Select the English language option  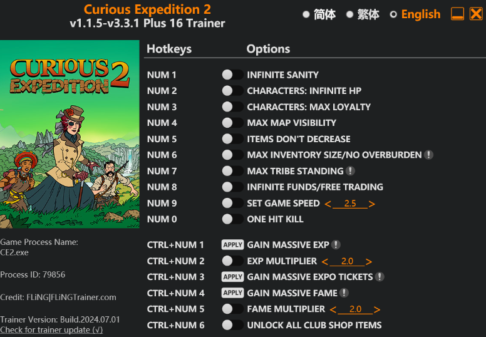tap(393, 14)
